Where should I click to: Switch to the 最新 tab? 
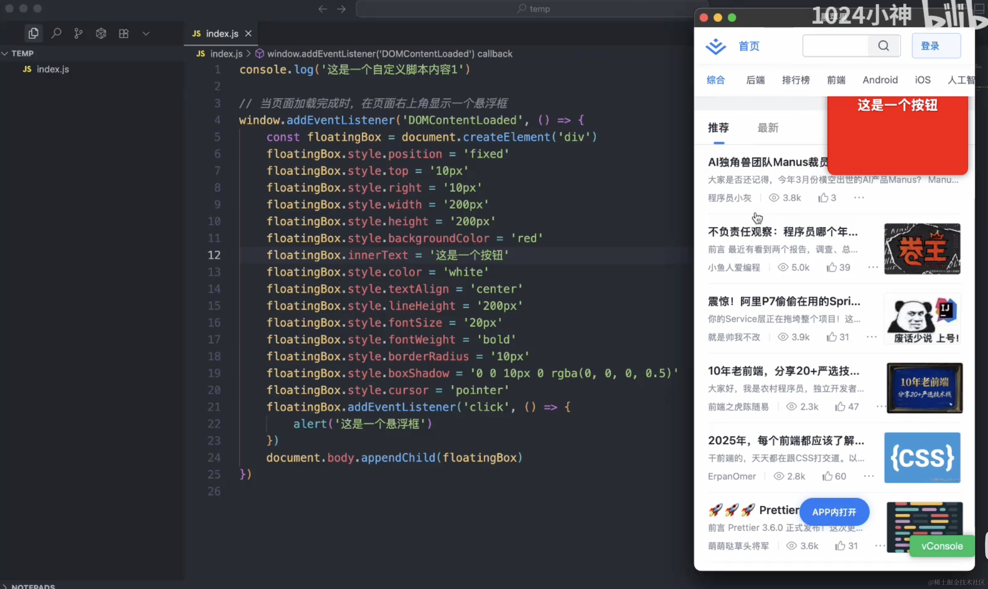(x=767, y=128)
